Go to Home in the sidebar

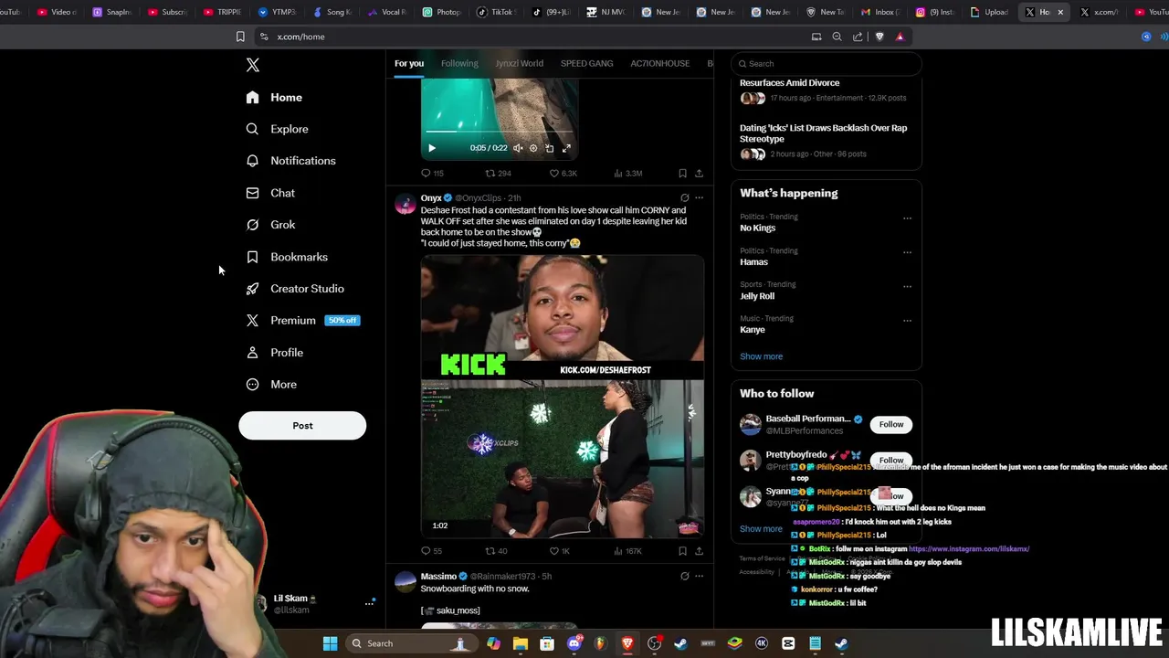point(274,97)
